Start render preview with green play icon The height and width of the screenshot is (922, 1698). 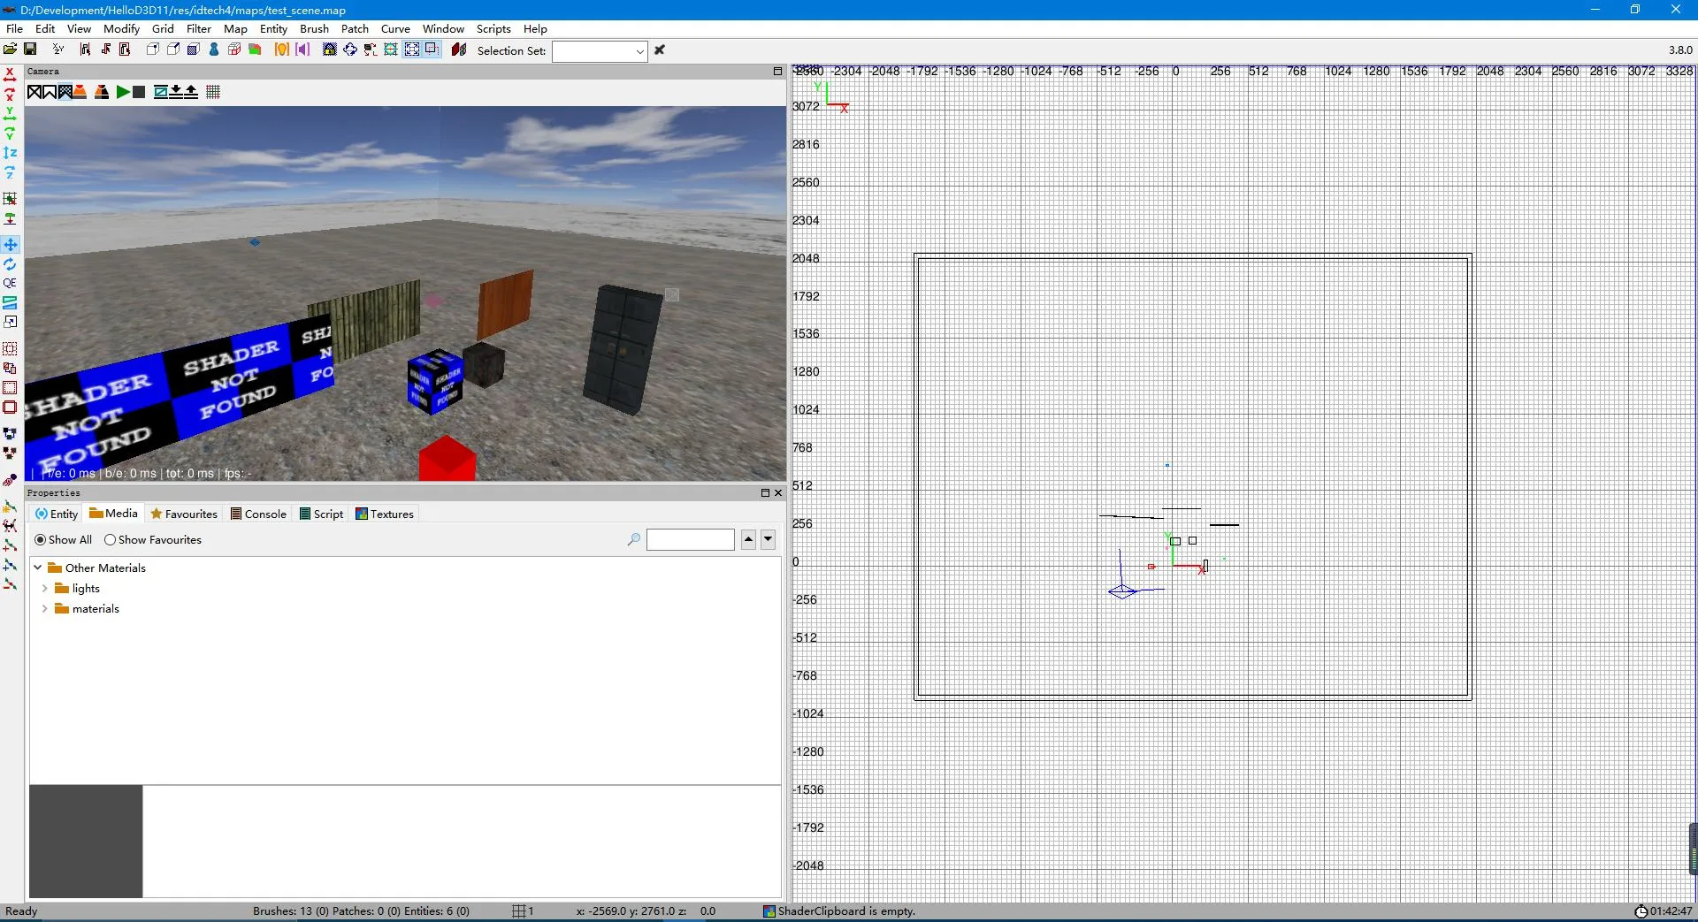(123, 92)
